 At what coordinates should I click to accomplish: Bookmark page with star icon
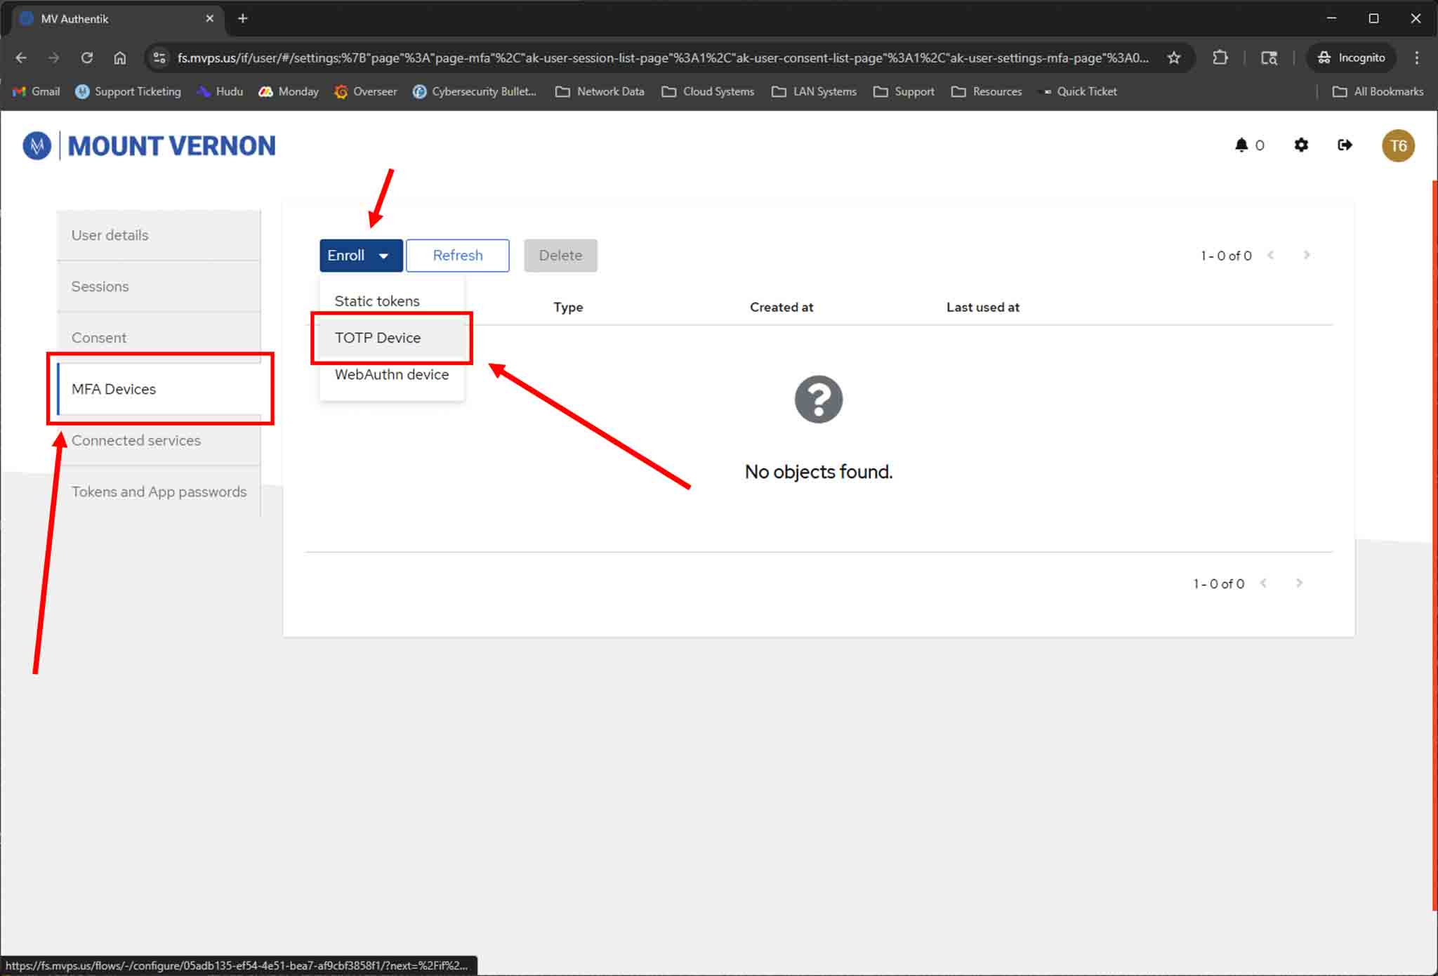point(1174,58)
